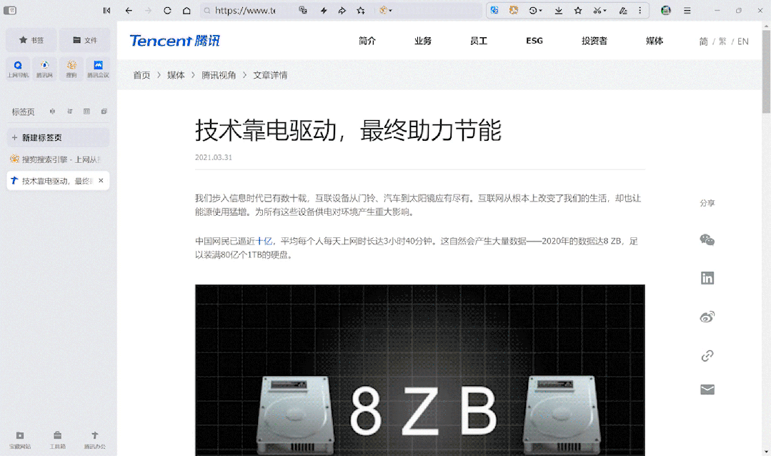
Task: Open the 媒体 navigation menu
Action: coord(655,41)
